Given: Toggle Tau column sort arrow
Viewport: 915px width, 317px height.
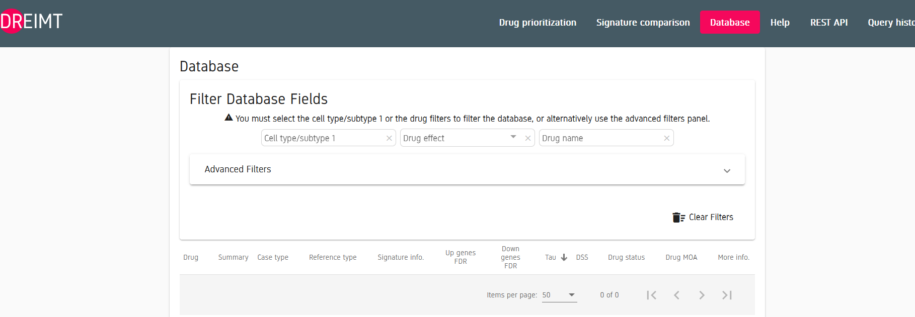Looking at the screenshot, I should [564, 257].
